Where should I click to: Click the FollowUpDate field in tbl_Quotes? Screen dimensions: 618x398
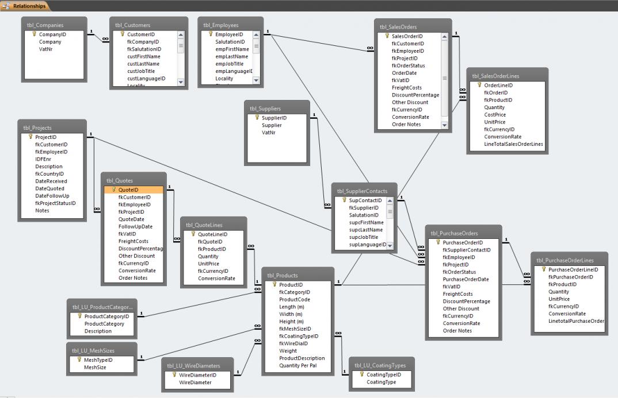coord(135,226)
